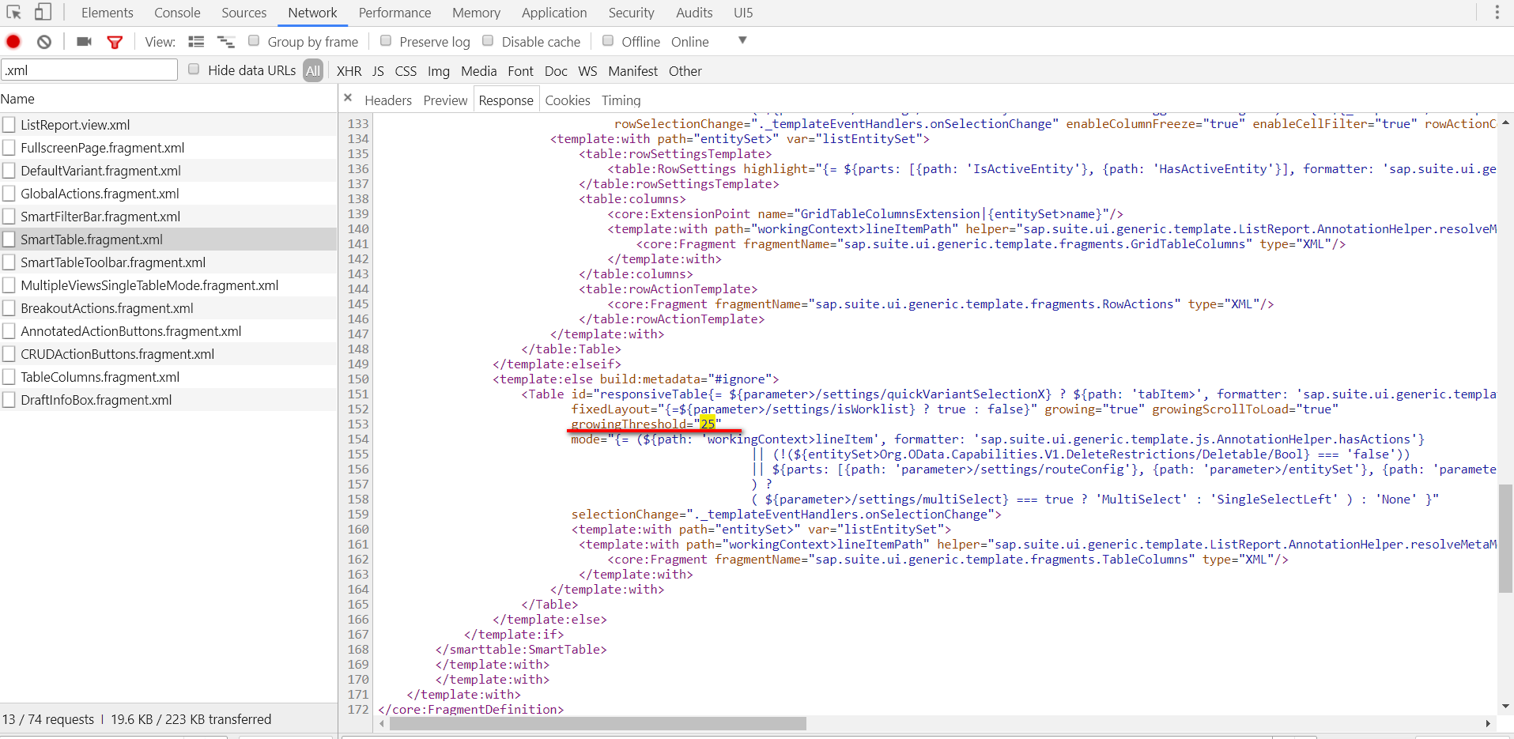
Task: Toggle the network filter funnel icon
Action: (x=115, y=42)
